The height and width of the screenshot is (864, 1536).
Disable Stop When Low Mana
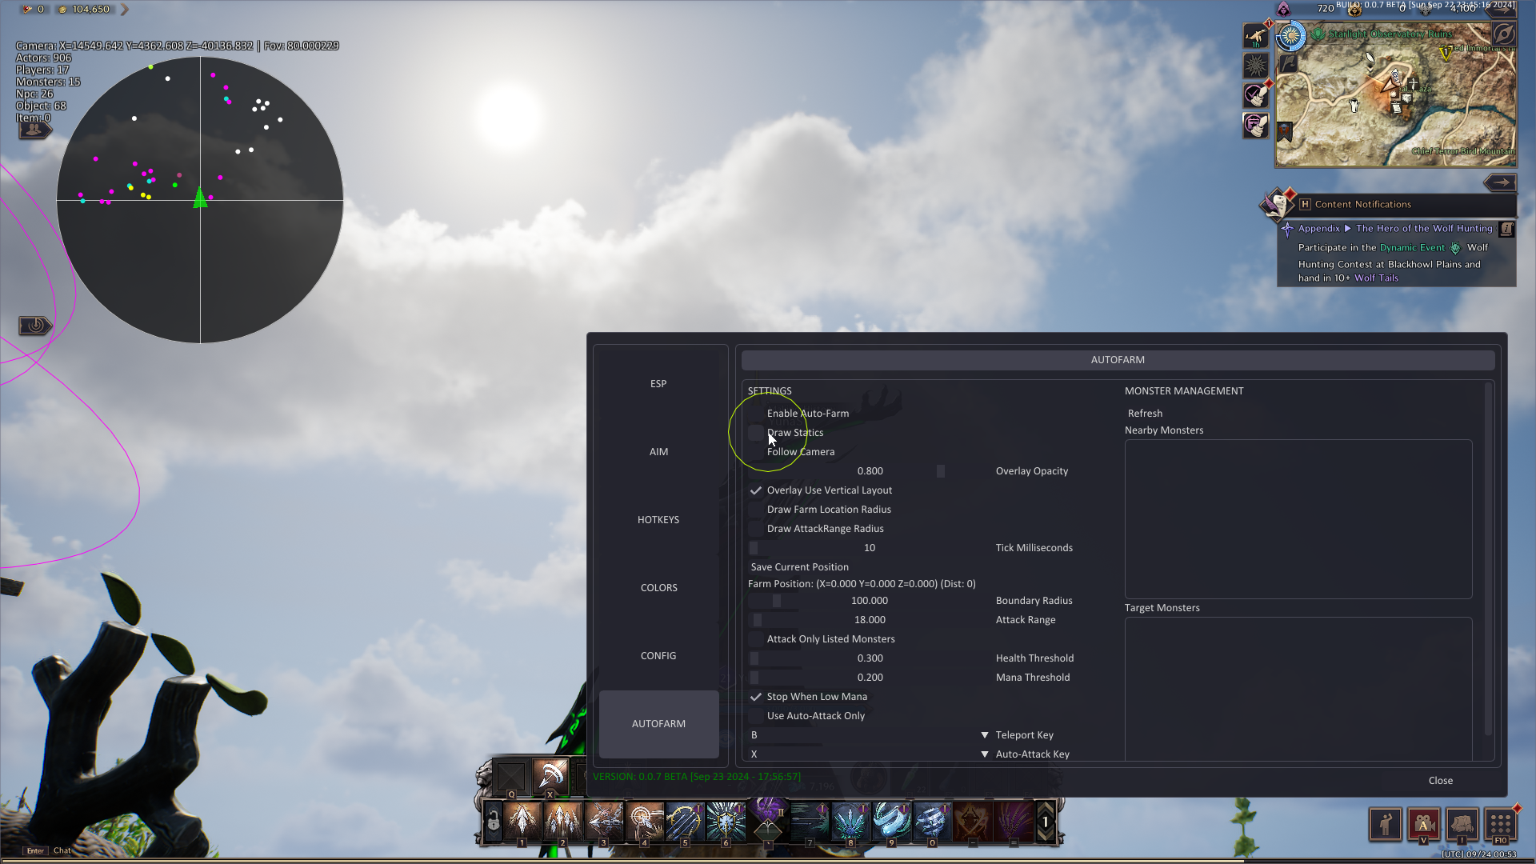pos(756,697)
